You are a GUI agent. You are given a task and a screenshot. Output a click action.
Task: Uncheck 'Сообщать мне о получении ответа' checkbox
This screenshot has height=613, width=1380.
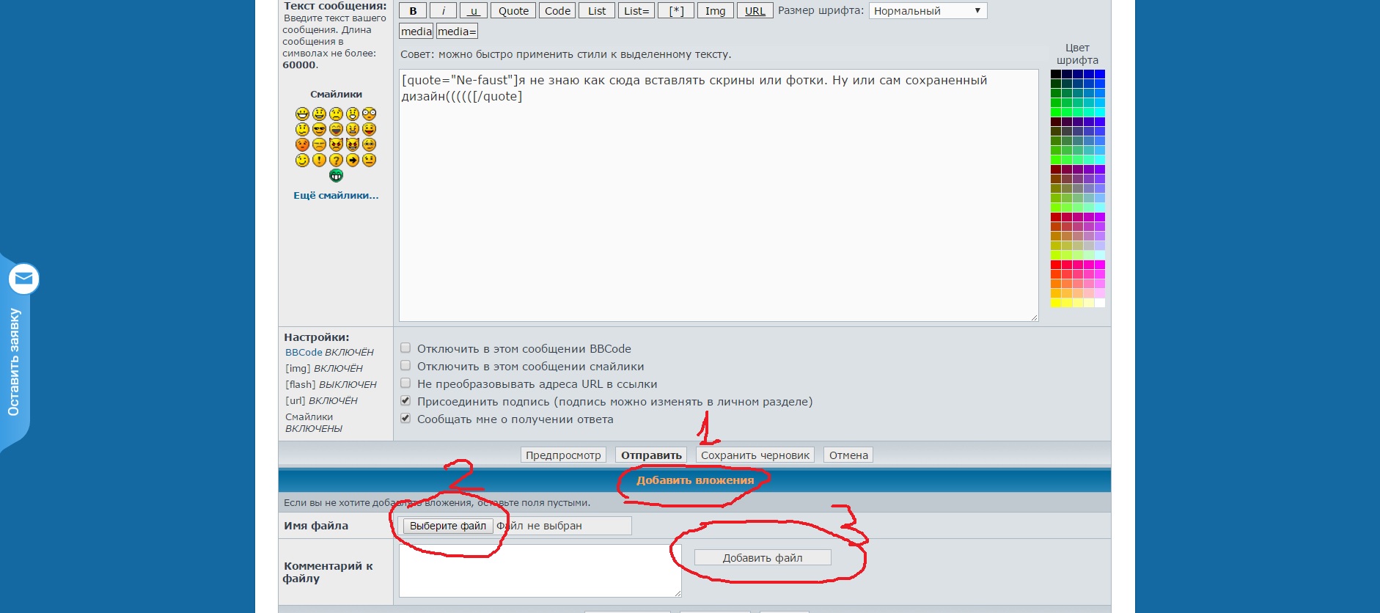click(405, 419)
